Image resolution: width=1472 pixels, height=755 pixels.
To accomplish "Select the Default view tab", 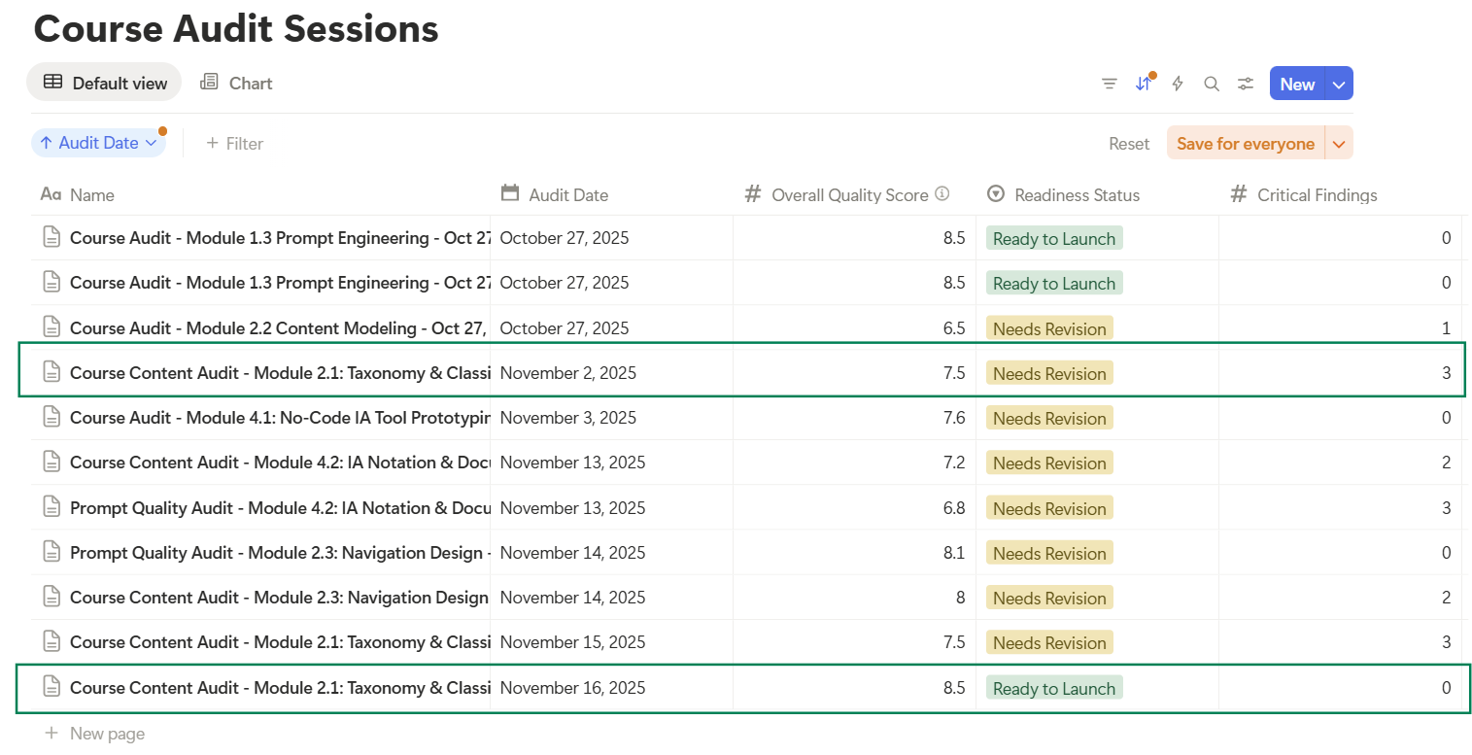I will pos(105,84).
